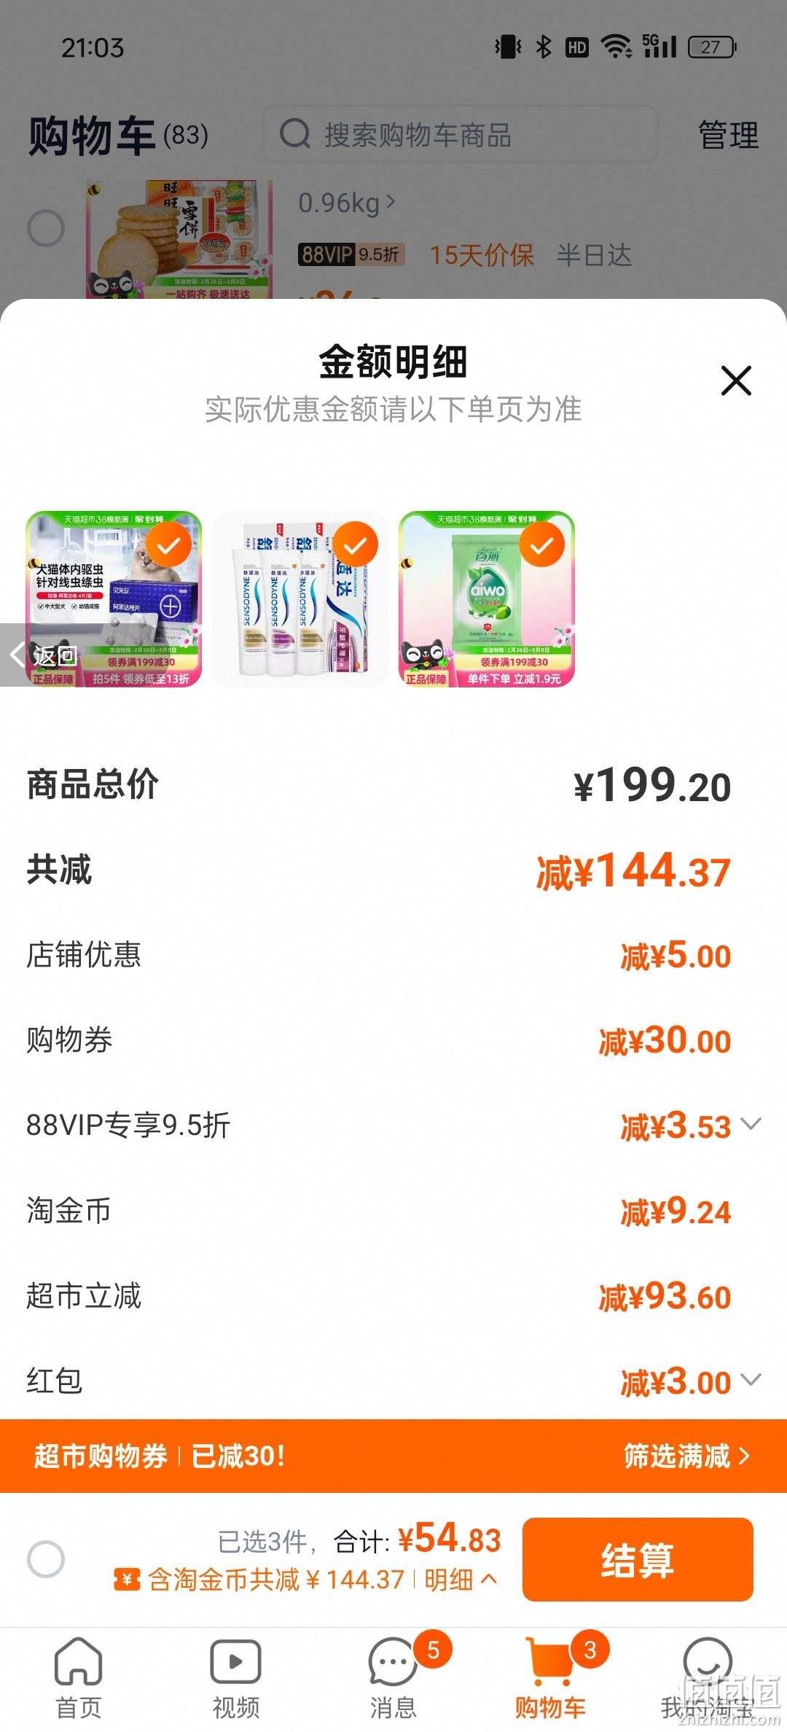This screenshot has height=1732, width=787.
Task: Expand the 88VIP专享9.5折 discount details
Action: point(751,1123)
